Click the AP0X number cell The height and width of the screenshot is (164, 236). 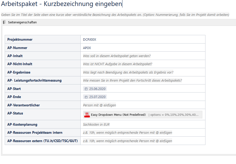pos(143,48)
